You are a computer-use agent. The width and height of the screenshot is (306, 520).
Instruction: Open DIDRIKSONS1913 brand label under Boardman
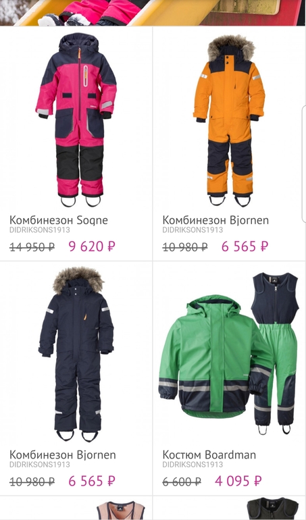[193, 465]
